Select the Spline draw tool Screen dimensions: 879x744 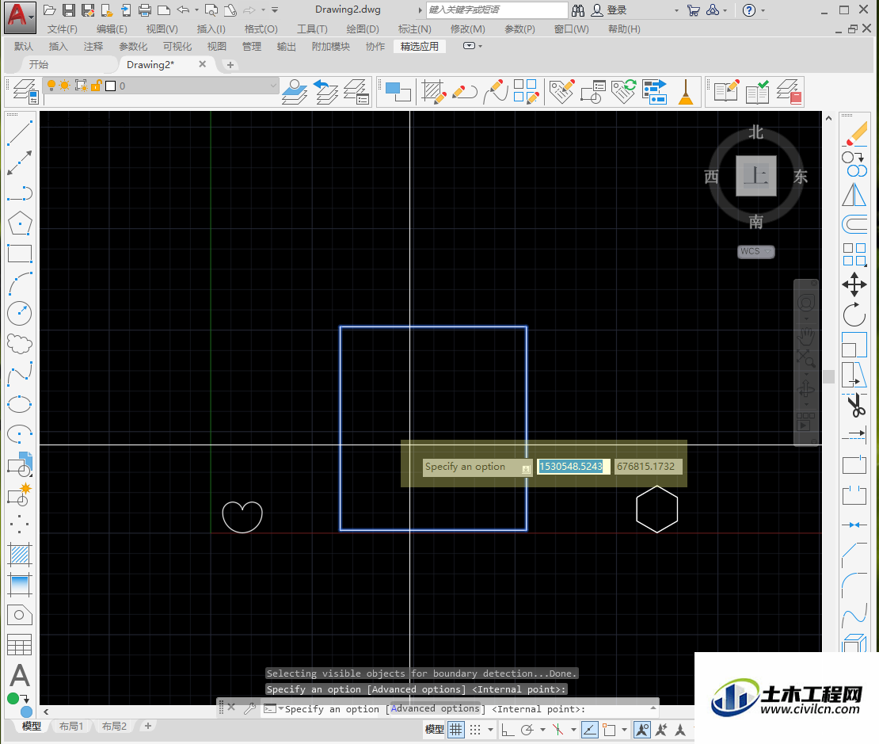point(20,374)
